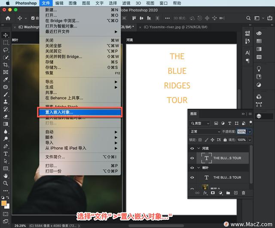
Task: Create a new layer icon
Action: coord(236,193)
